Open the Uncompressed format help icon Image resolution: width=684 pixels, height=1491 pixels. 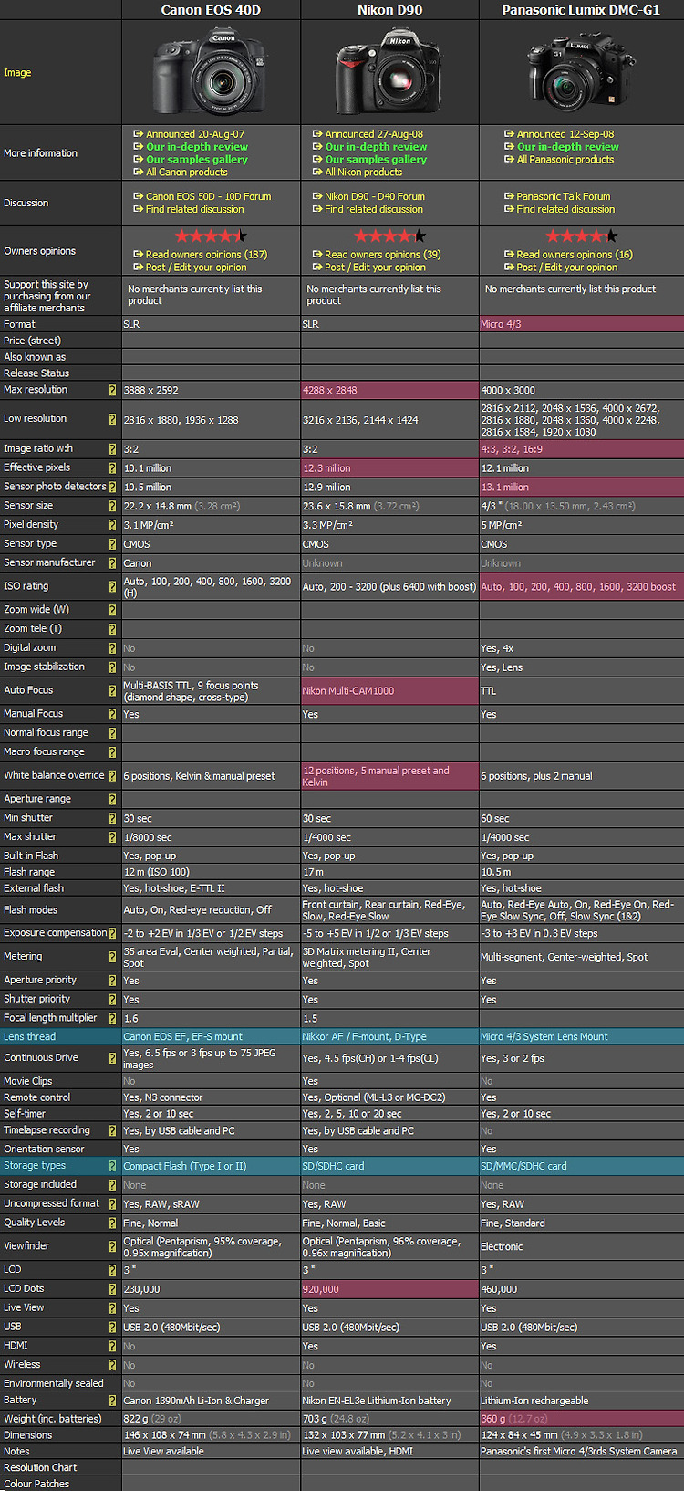pyautogui.click(x=113, y=1204)
